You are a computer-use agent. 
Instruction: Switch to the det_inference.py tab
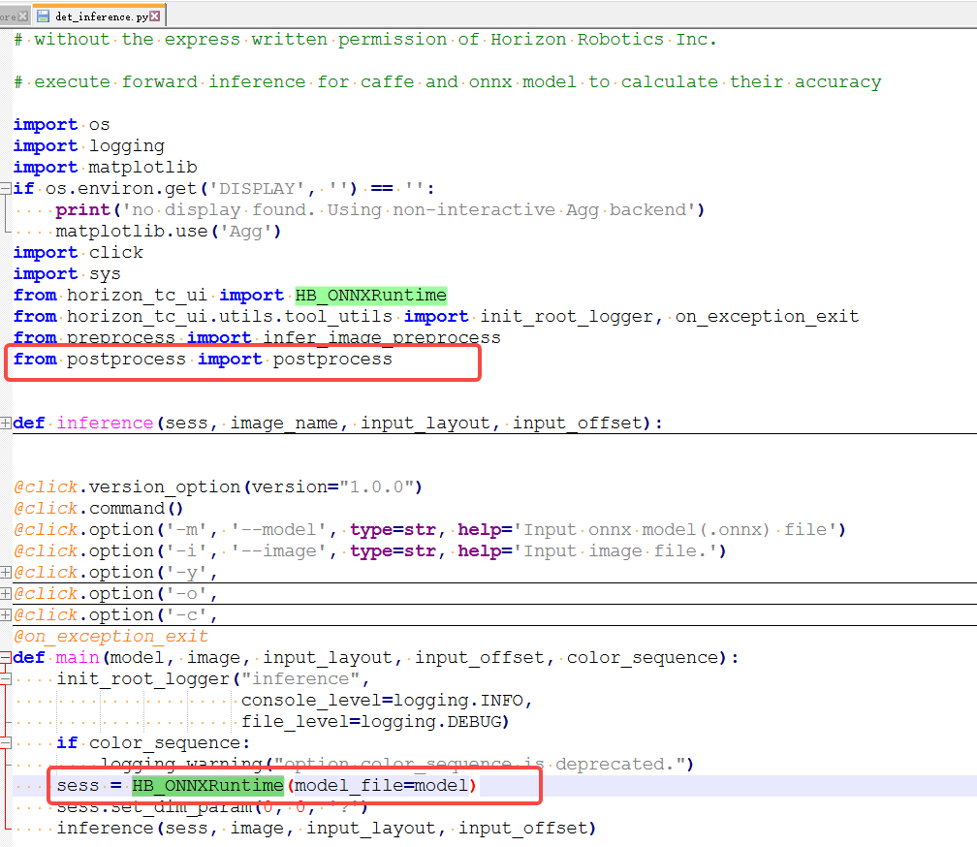[101, 16]
